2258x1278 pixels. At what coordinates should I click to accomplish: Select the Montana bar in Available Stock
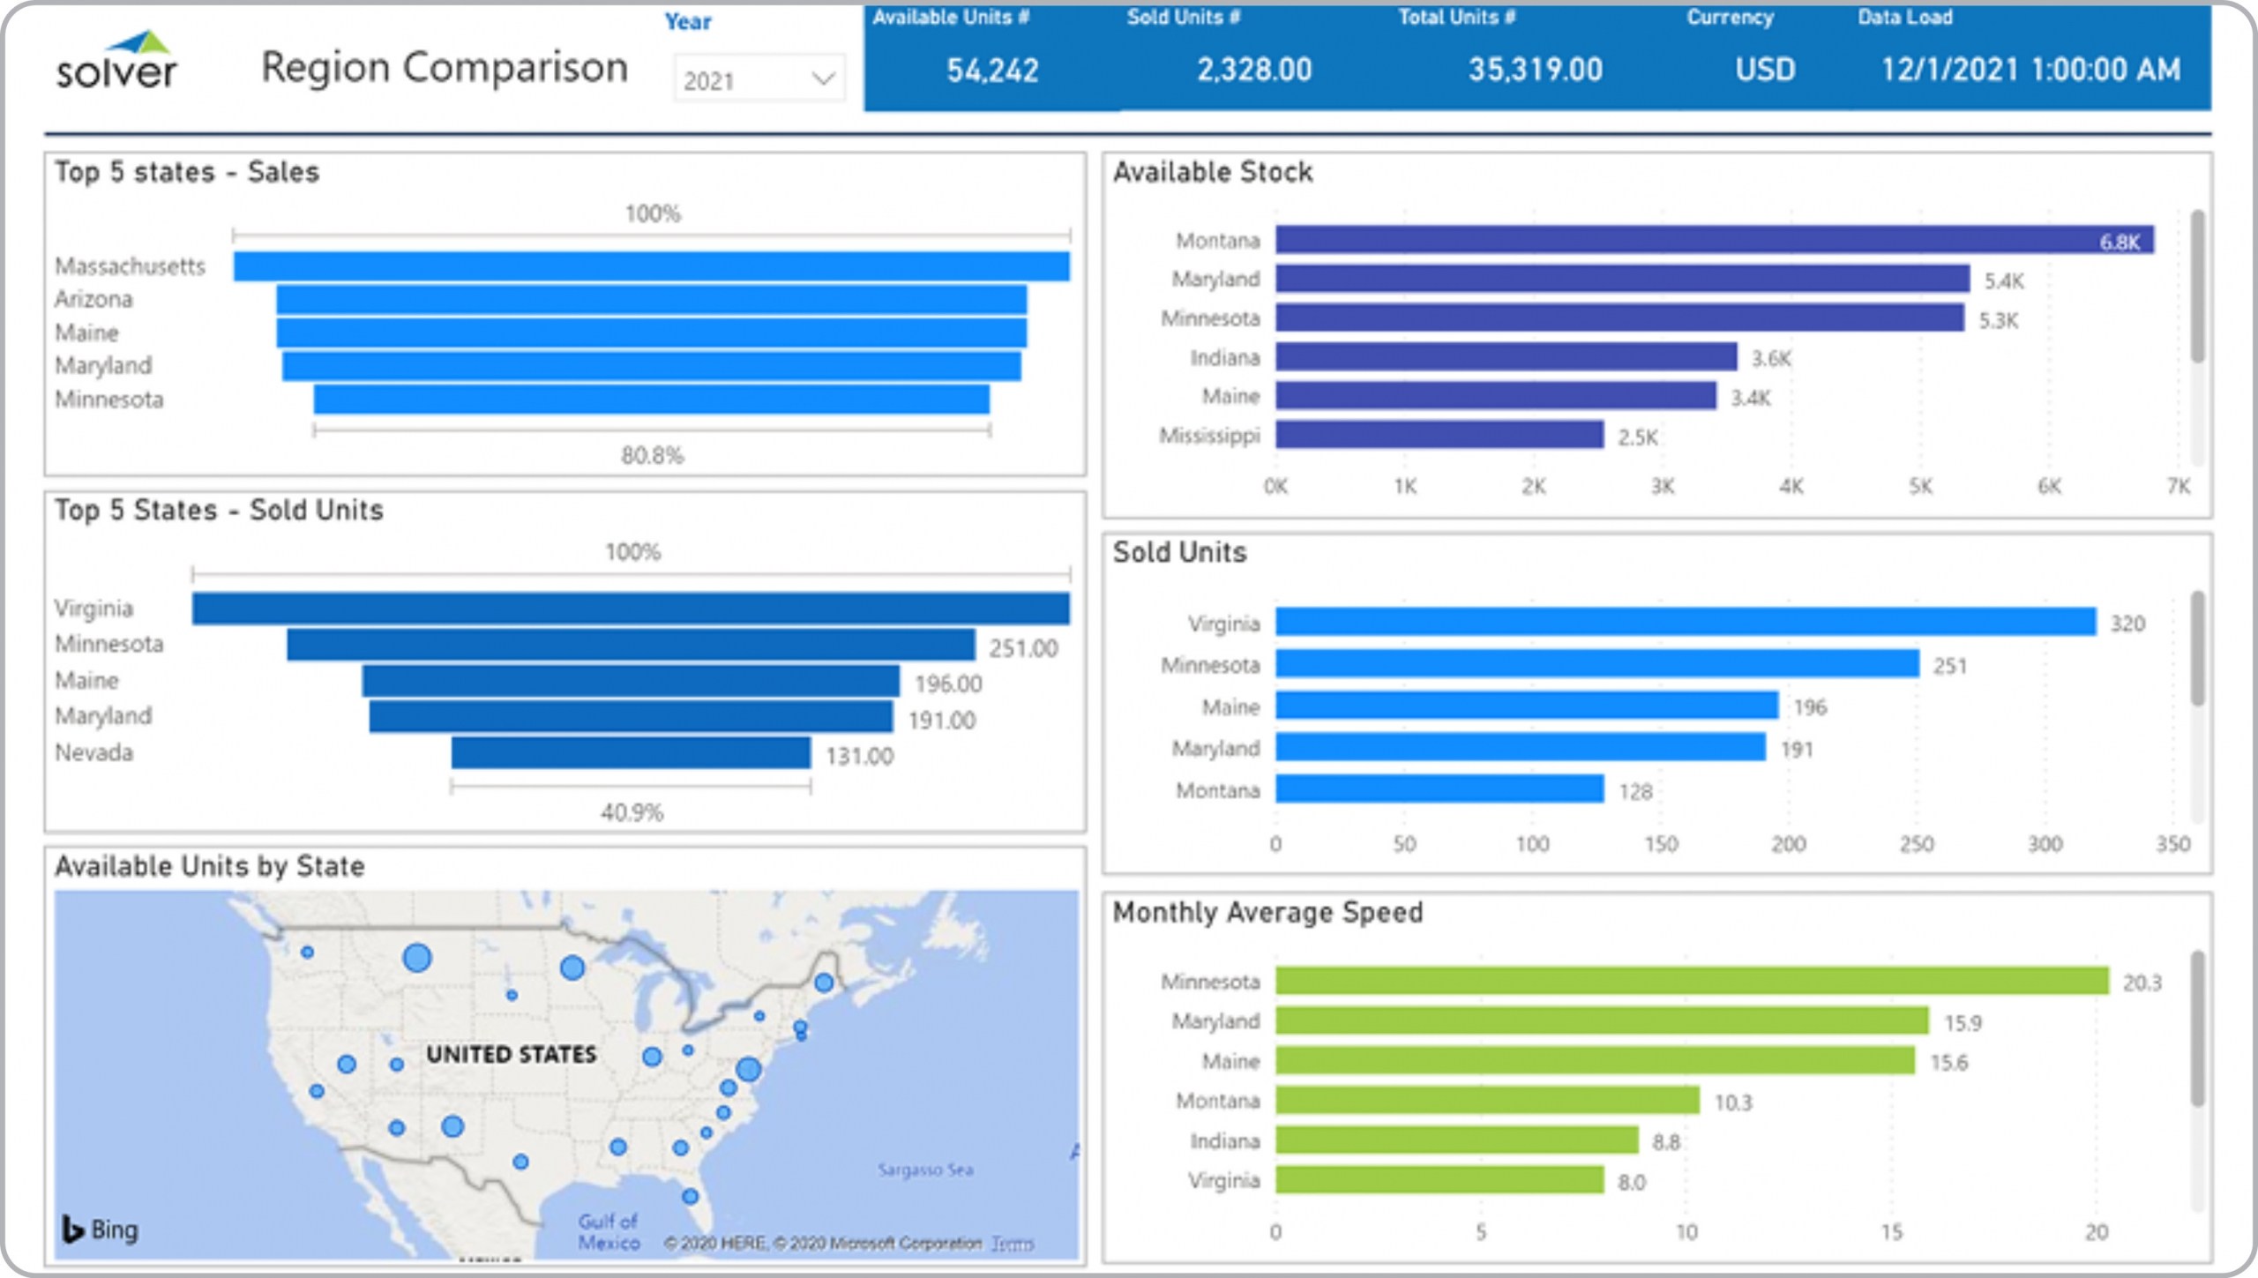click(x=1714, y=240)
